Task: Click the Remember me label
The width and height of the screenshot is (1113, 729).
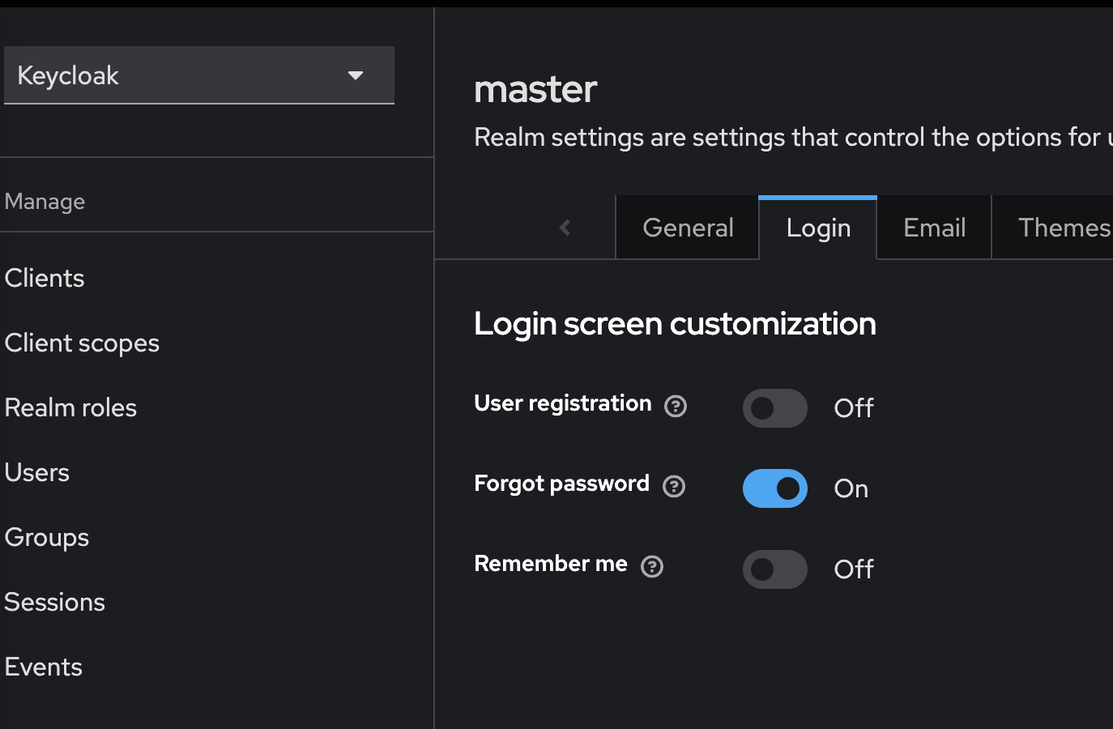Action: (551, 564)
